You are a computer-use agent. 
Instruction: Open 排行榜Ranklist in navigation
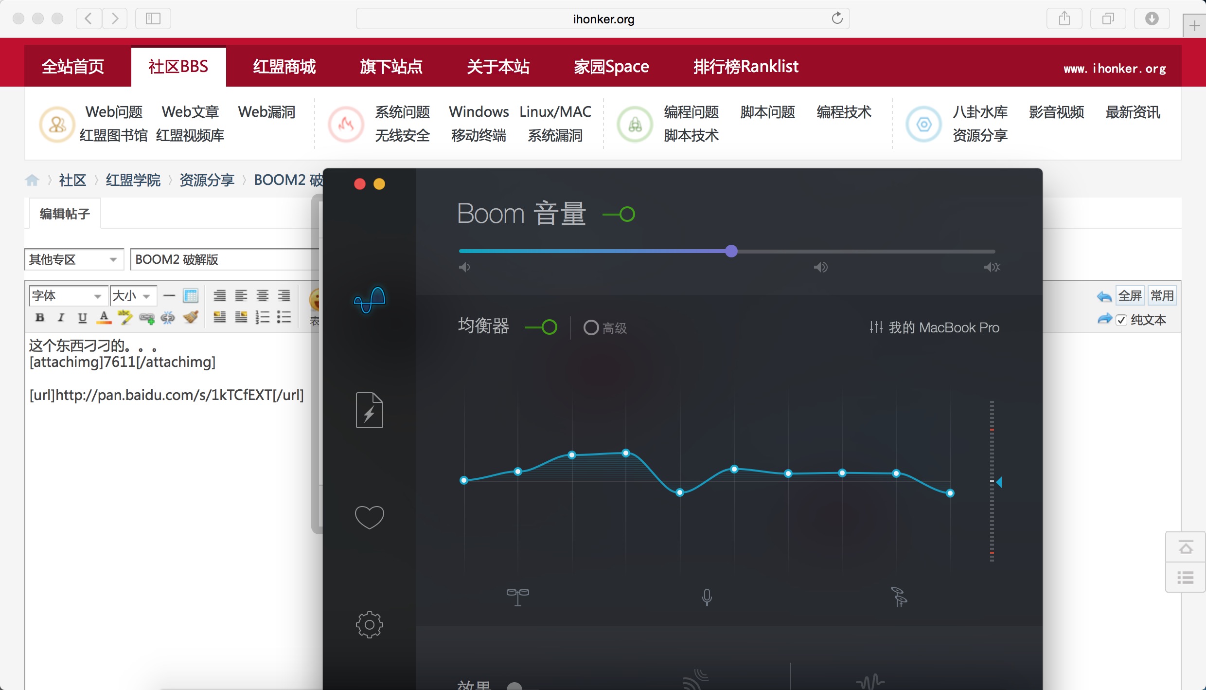[x=746, y=67]
